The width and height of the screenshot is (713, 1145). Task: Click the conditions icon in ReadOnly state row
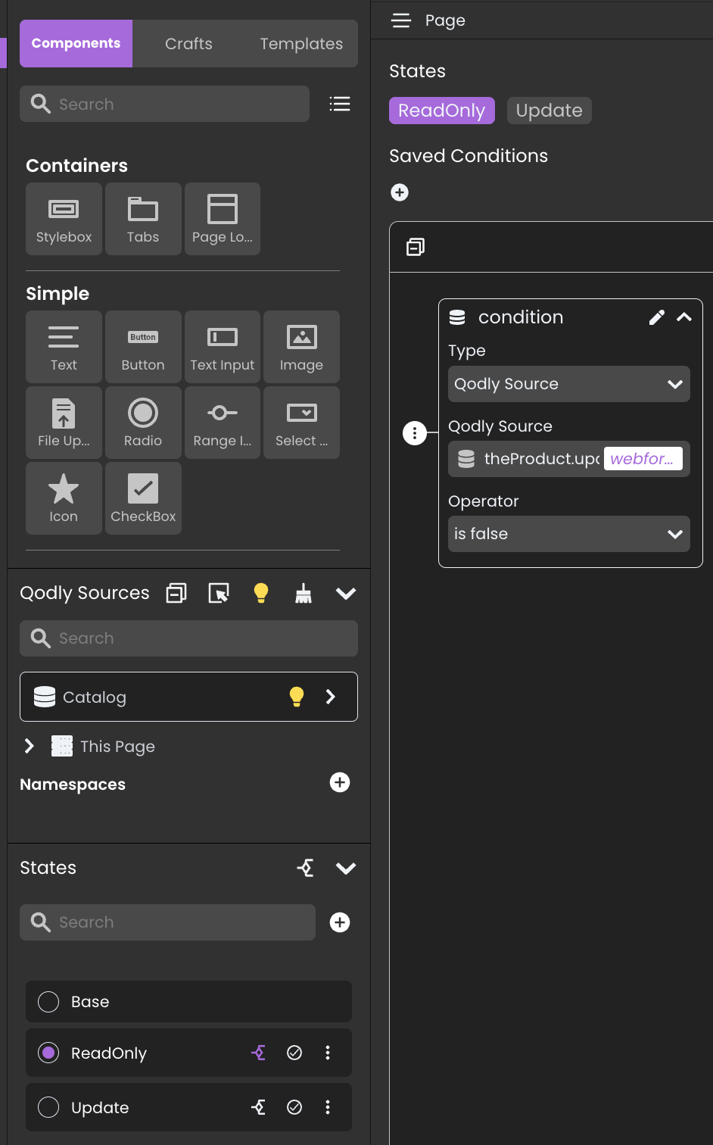[258, 1053]
